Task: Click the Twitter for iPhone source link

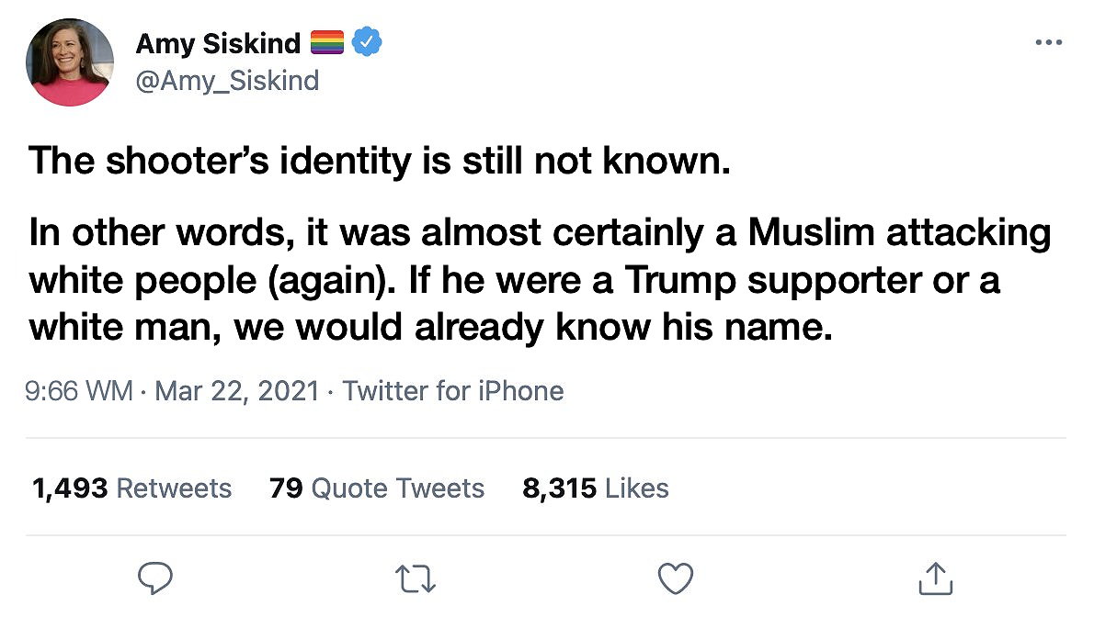Action: pos(453,391)
